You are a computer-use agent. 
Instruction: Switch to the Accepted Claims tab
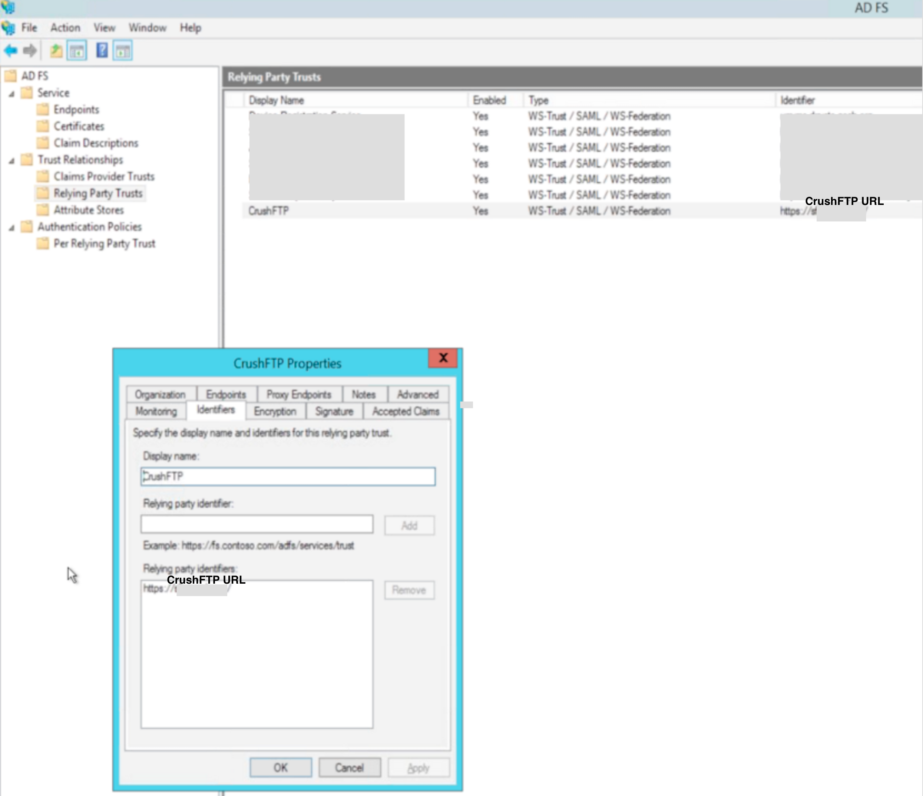(x=406, y=411)
